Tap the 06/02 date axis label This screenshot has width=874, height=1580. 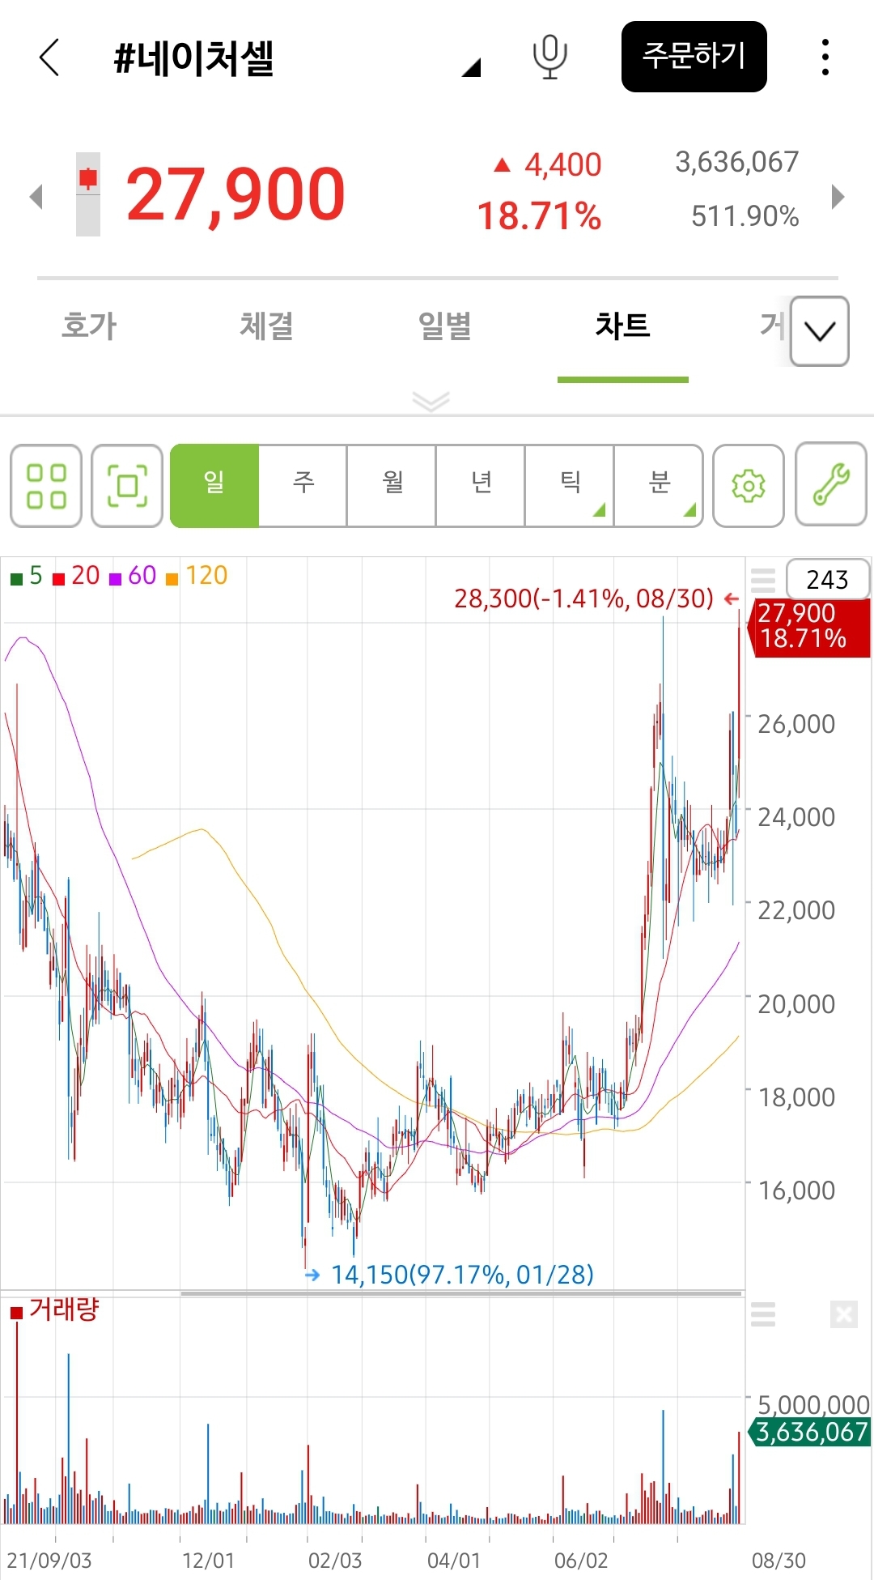pos(581,1561)
